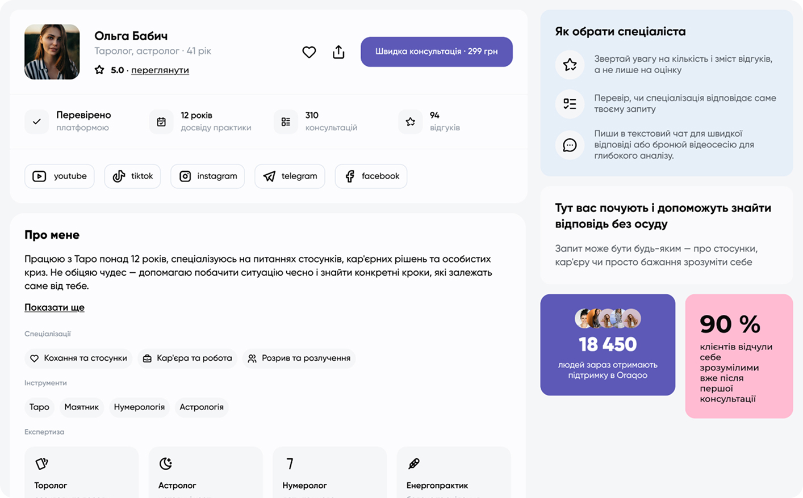Screen dimensions: 803x498
Task: Click the 94 відгуків text
Action: point(445,121)
